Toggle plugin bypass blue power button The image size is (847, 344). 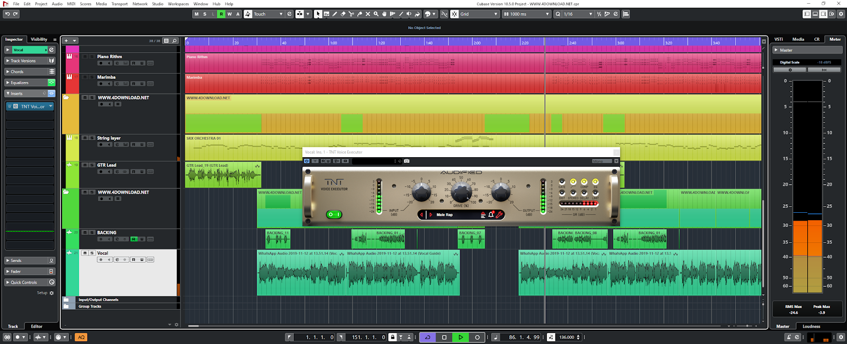click(x=307, y=161)
